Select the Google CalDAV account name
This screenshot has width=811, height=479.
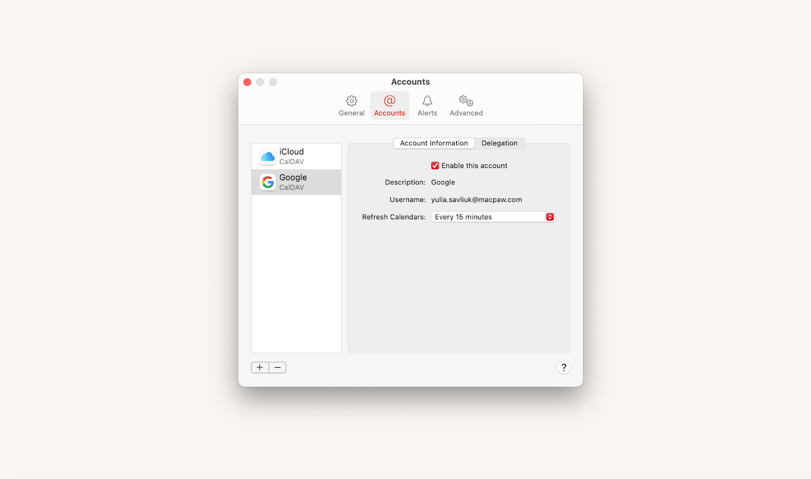click(x=293, y=178)
